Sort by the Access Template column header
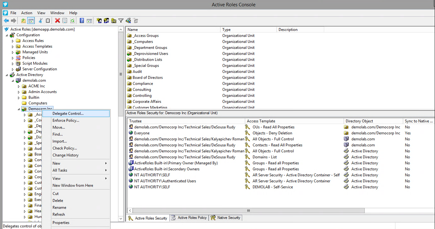 (294, 121)
